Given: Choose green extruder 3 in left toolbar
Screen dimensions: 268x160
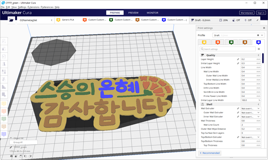Looking at the screenshot, I should 4,119.
